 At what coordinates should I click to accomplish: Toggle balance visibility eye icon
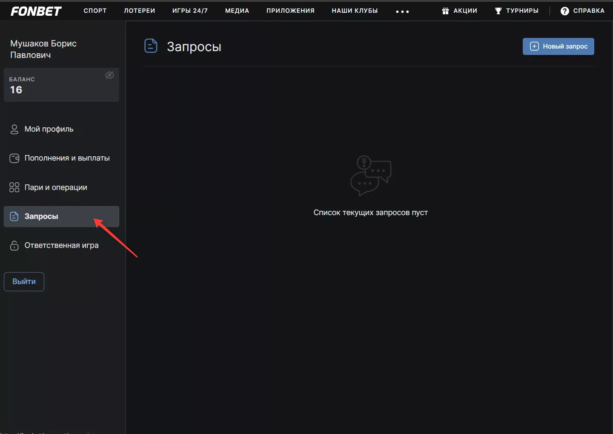109,75
